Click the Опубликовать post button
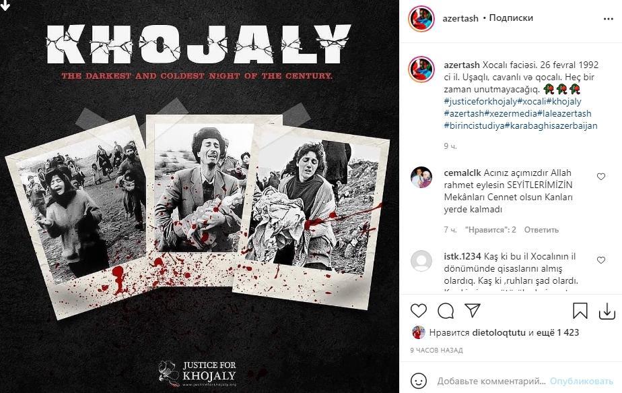 pos(581,381)
